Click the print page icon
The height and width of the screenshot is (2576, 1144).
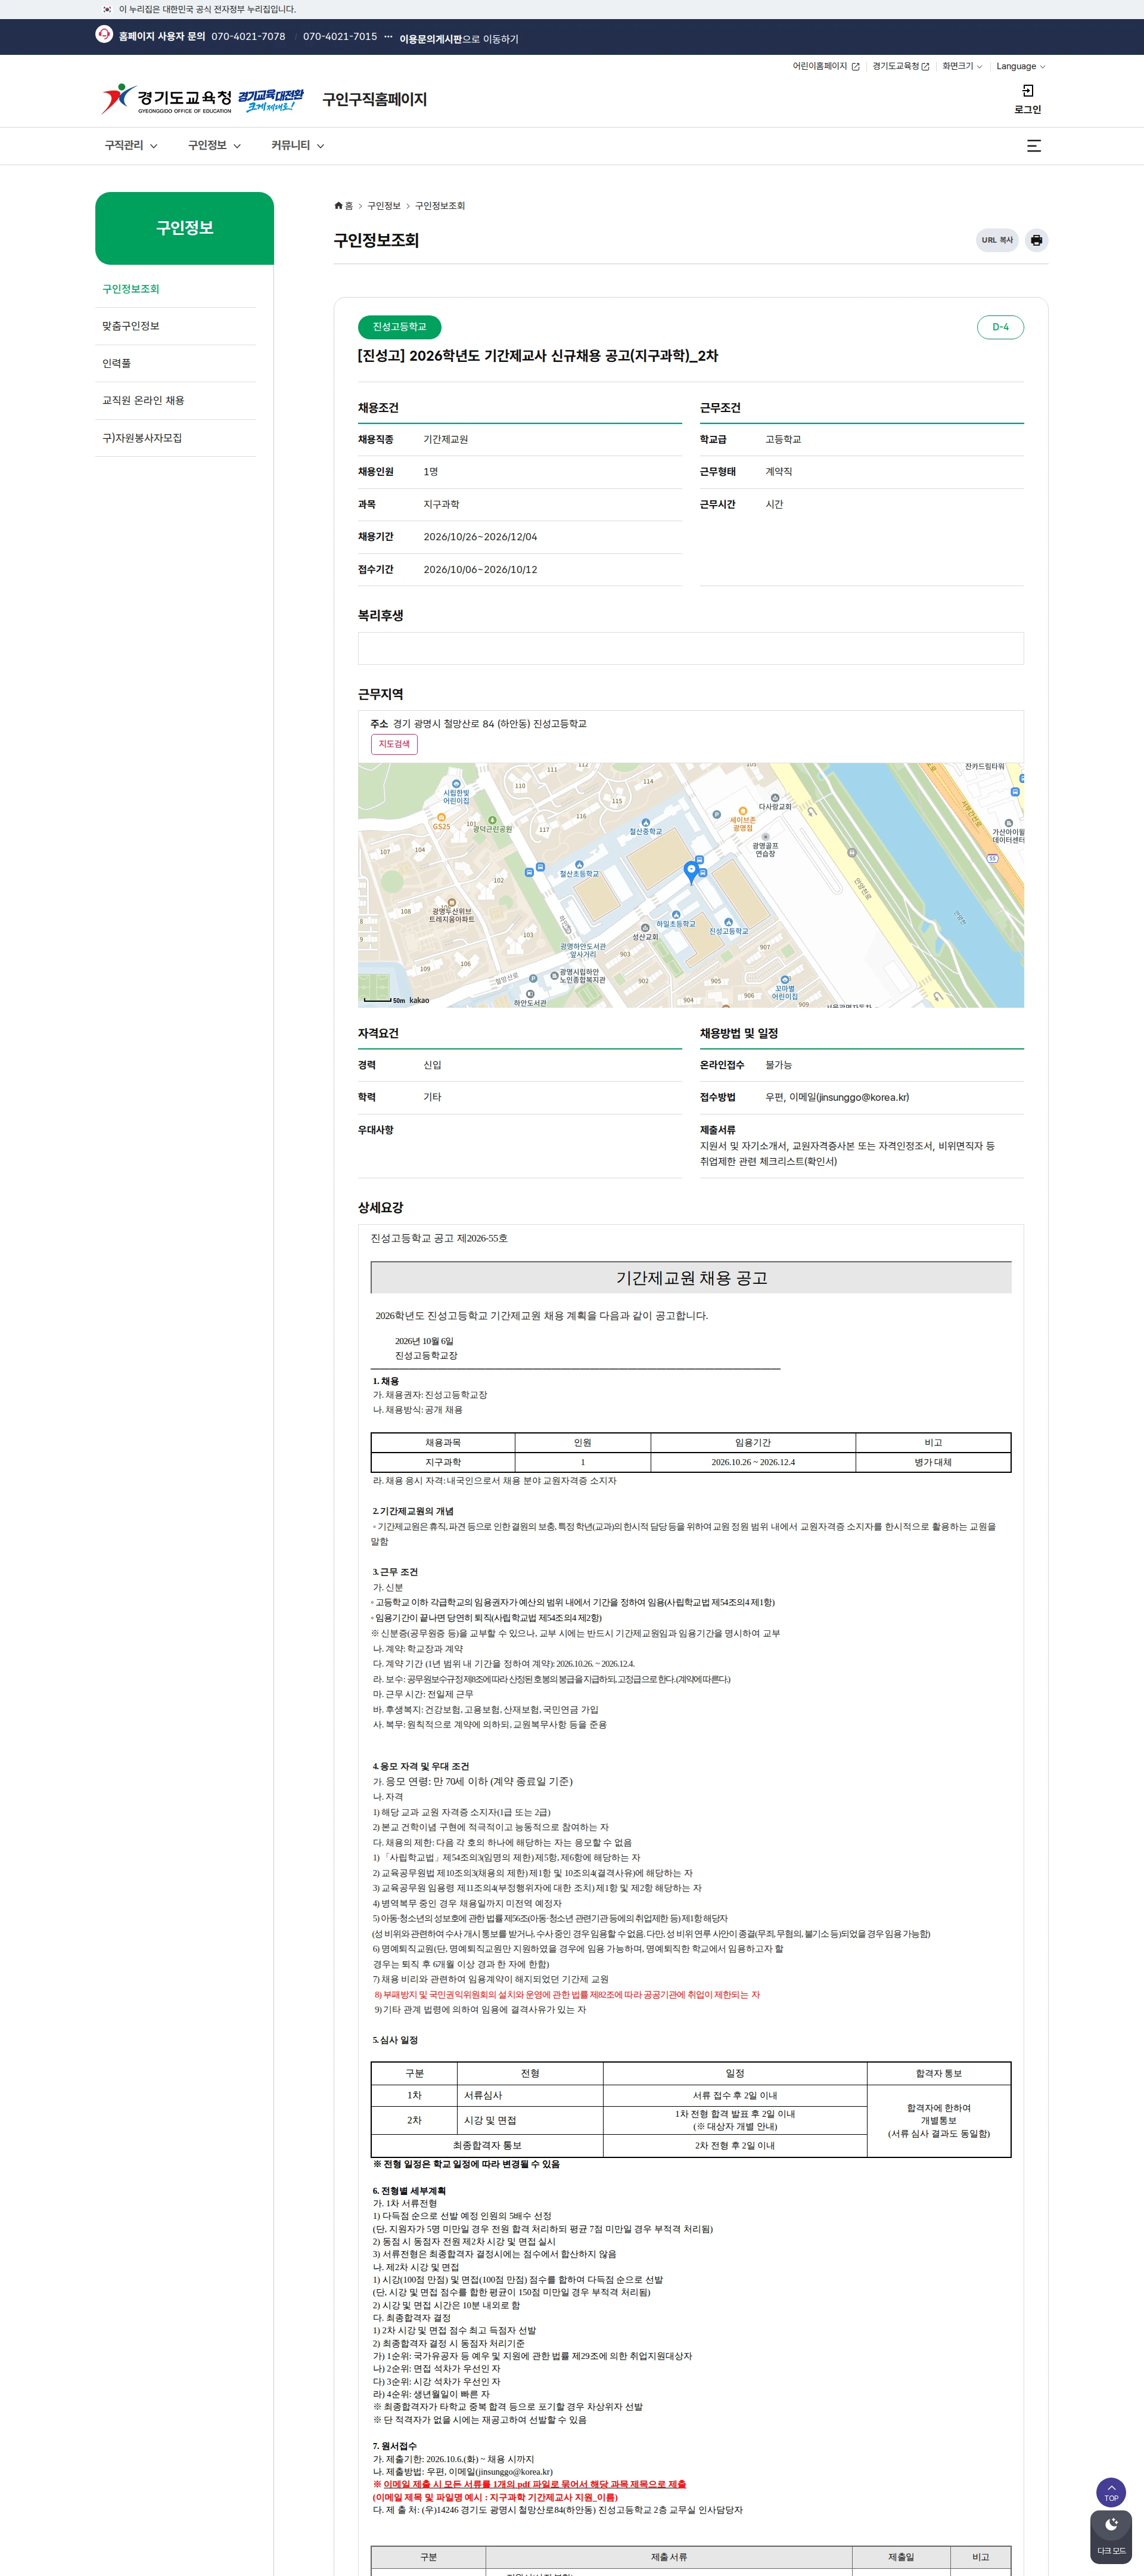[x=1036, y=240]
